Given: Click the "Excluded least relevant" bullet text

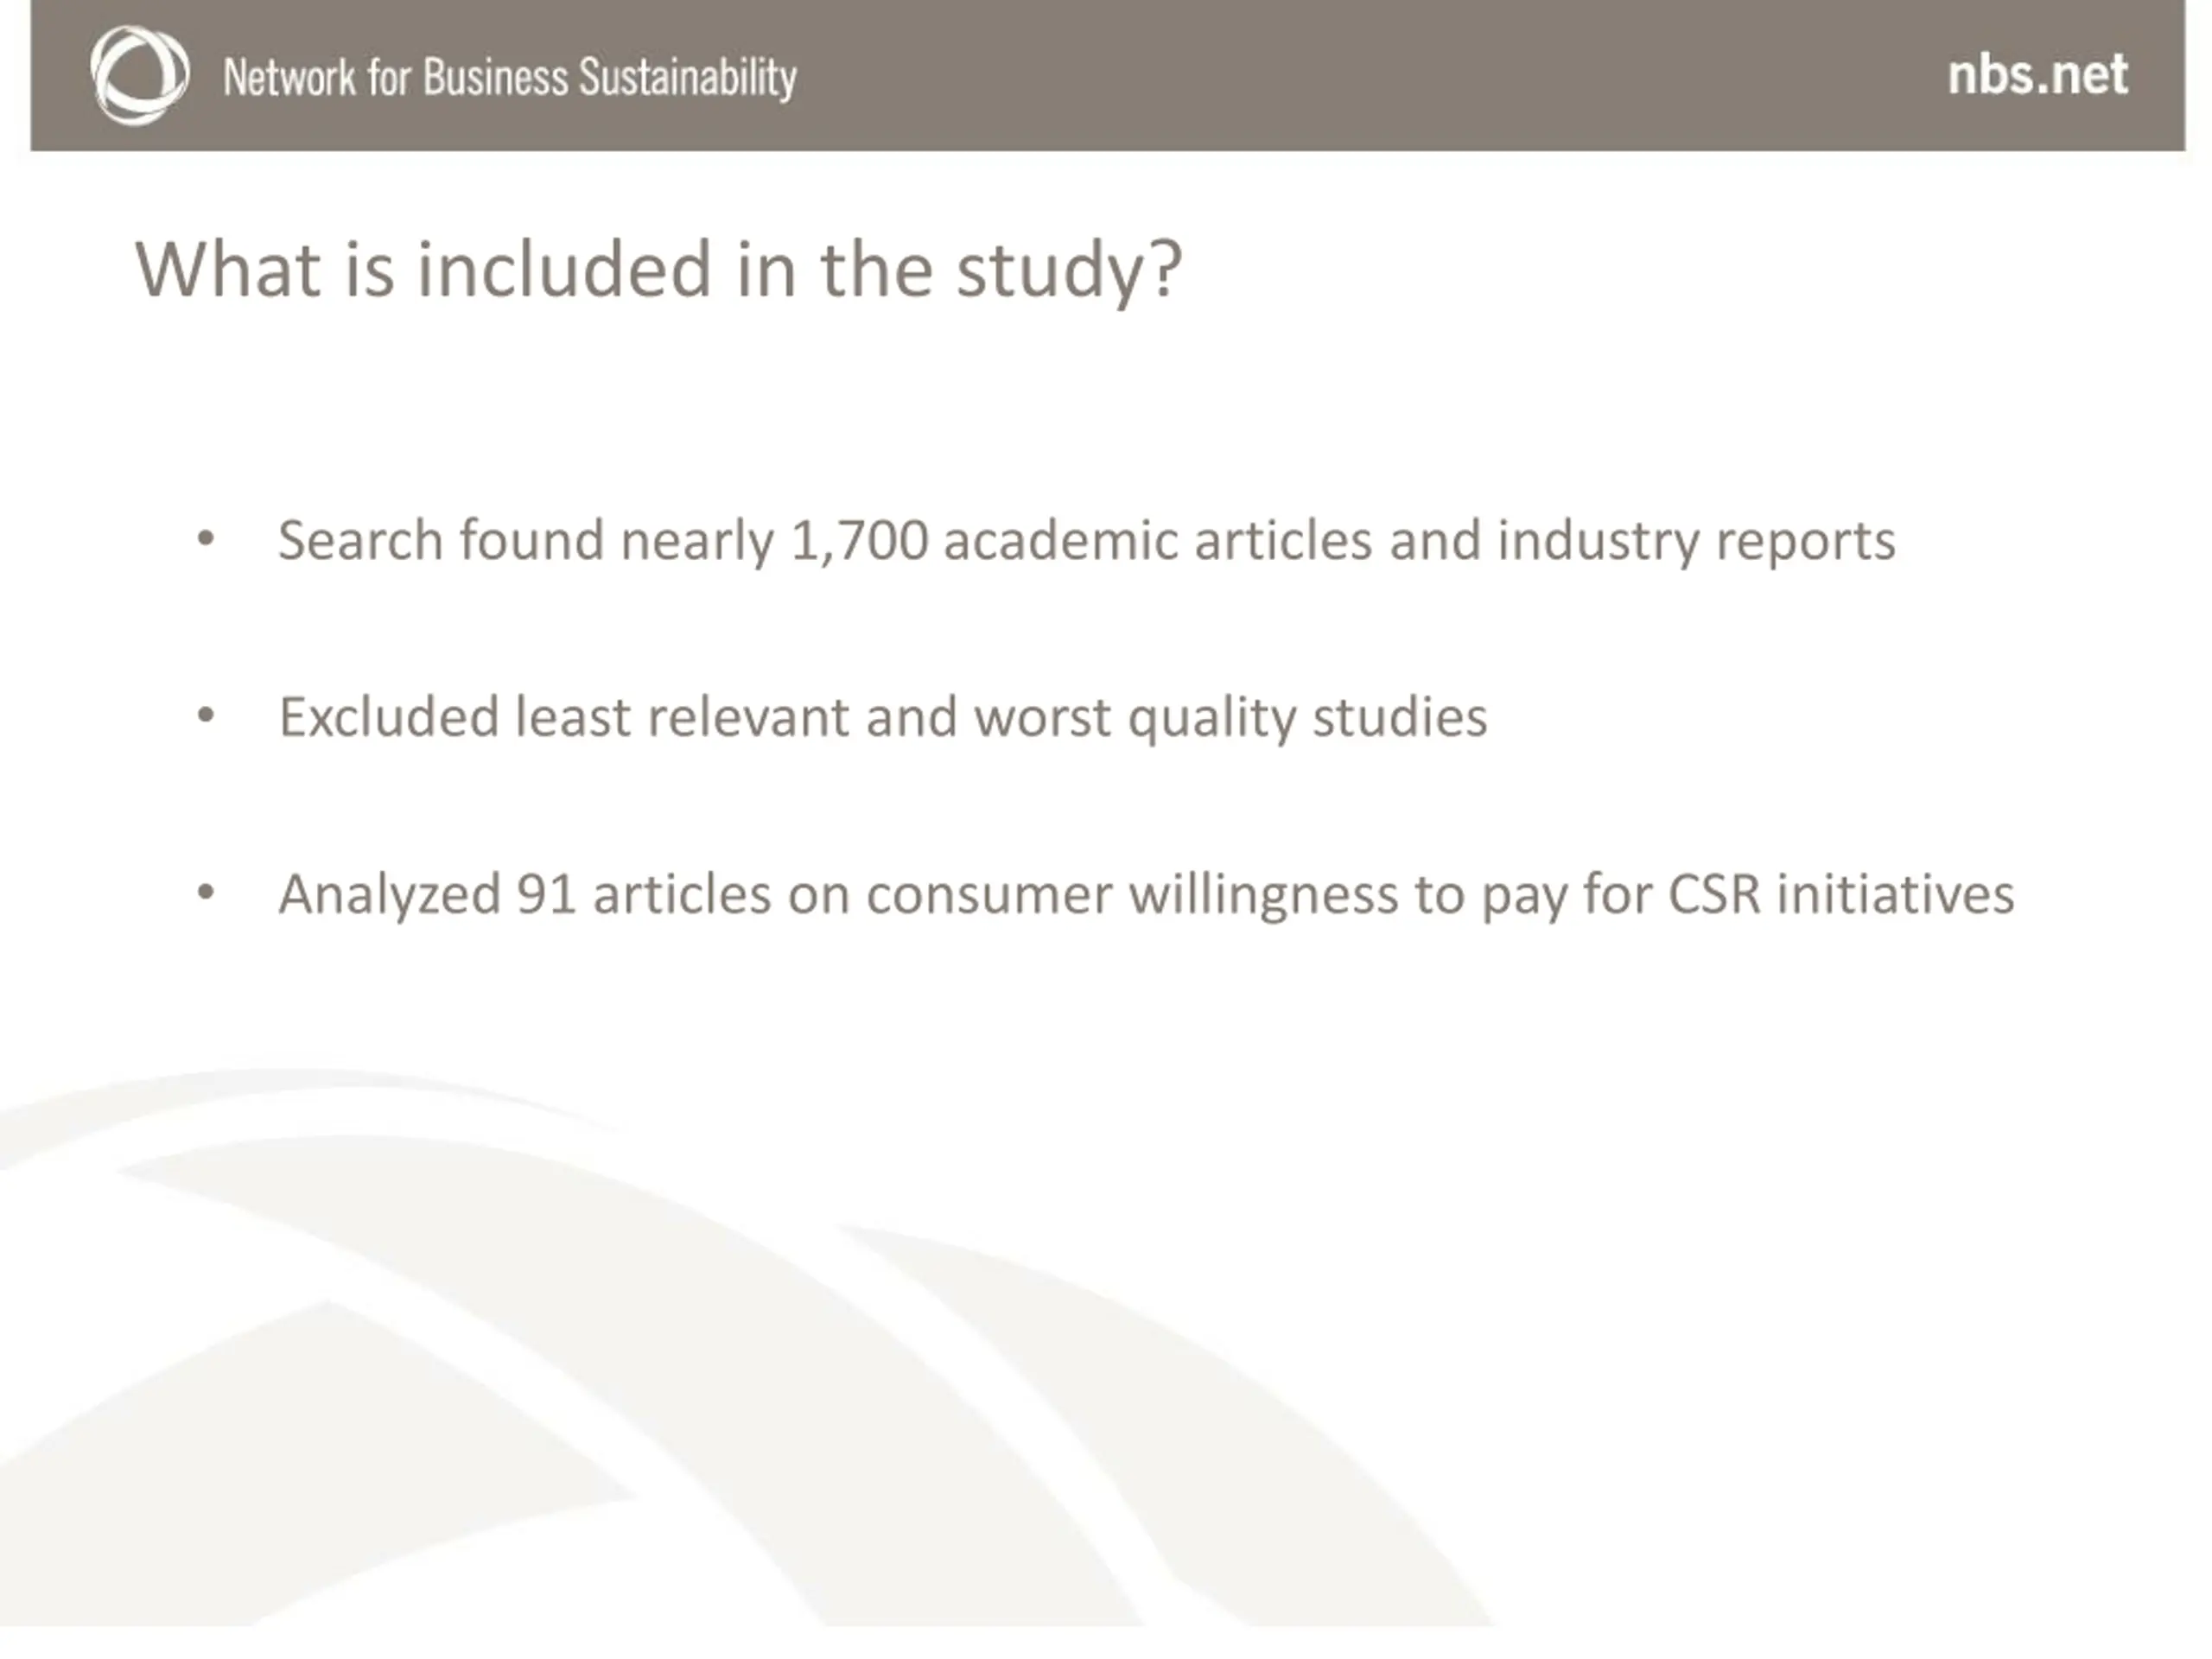Looking at the screenshot, I should [882, 717].
